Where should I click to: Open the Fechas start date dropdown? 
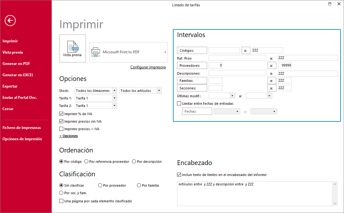point(237,112)
